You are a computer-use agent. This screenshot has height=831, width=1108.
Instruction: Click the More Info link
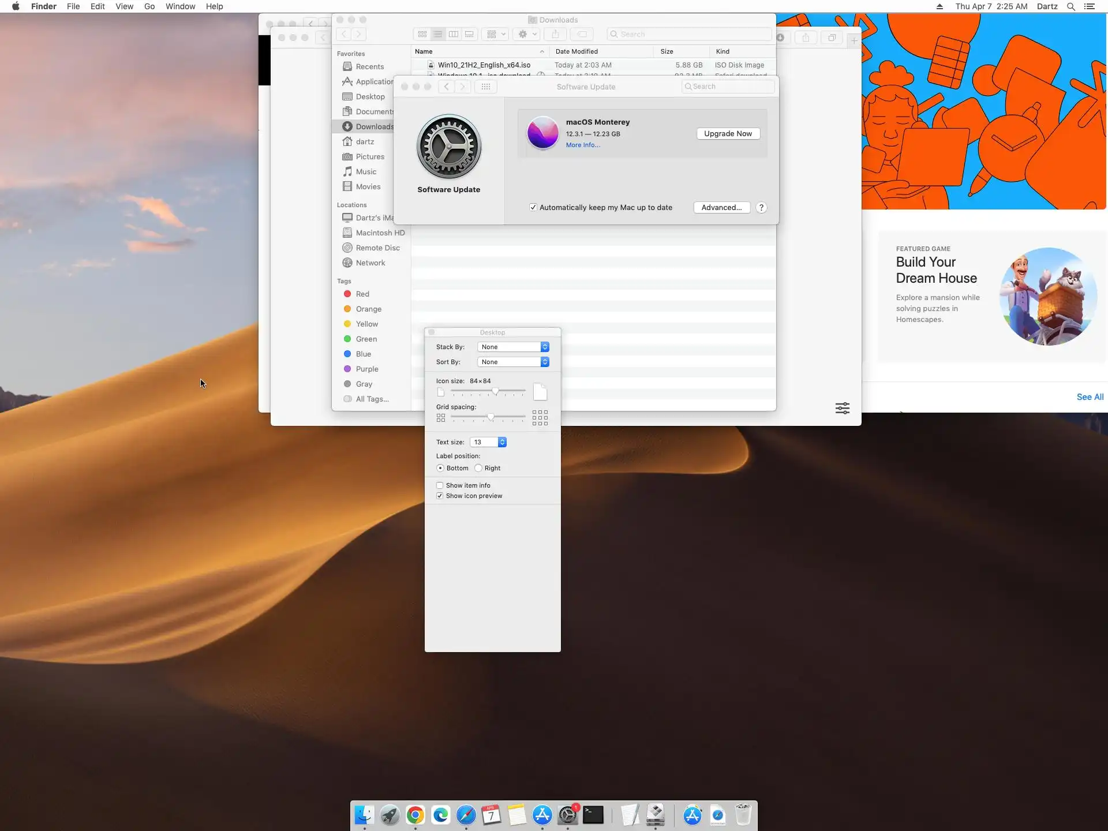[x=582, y=145]
